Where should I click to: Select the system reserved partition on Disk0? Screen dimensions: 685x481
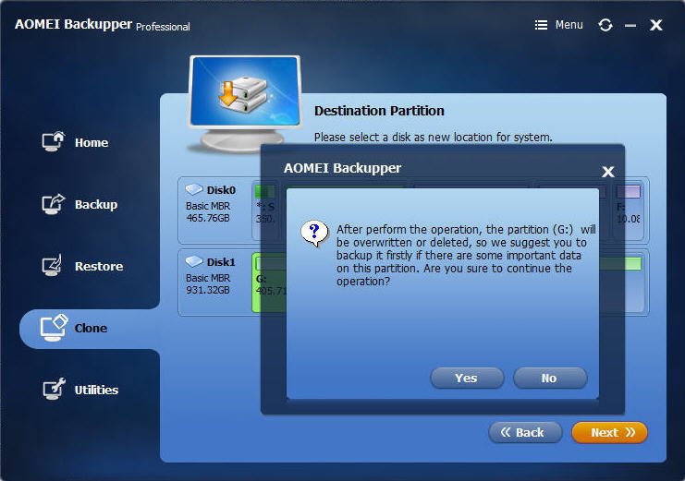tap(265, 210)
